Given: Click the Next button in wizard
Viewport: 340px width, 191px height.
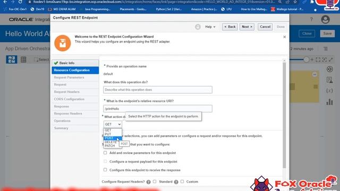Looking at the screenshot, I should tap(247, 27).
